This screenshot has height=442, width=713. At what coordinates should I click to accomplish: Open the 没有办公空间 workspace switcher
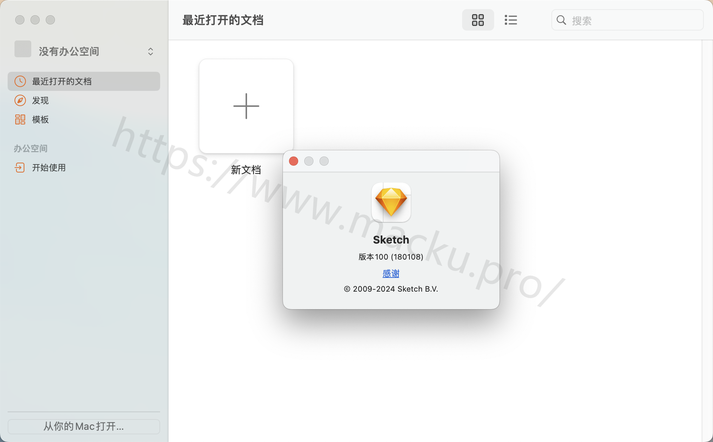click(x=84, y=51)
